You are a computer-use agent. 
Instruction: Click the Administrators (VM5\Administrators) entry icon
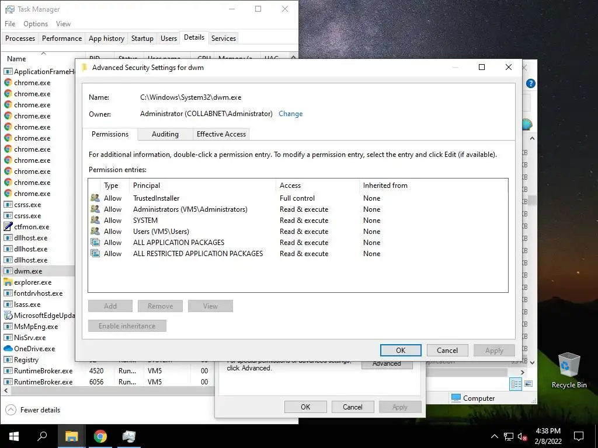95,209
